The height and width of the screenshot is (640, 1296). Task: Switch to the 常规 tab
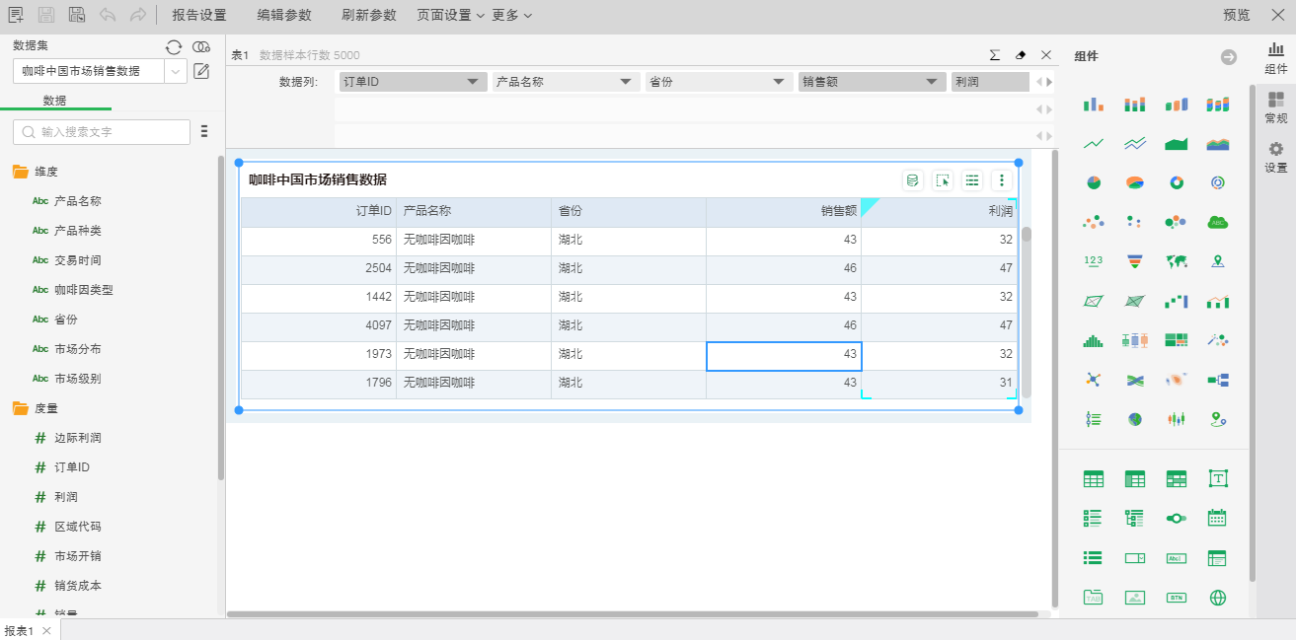pos(1275,107)
